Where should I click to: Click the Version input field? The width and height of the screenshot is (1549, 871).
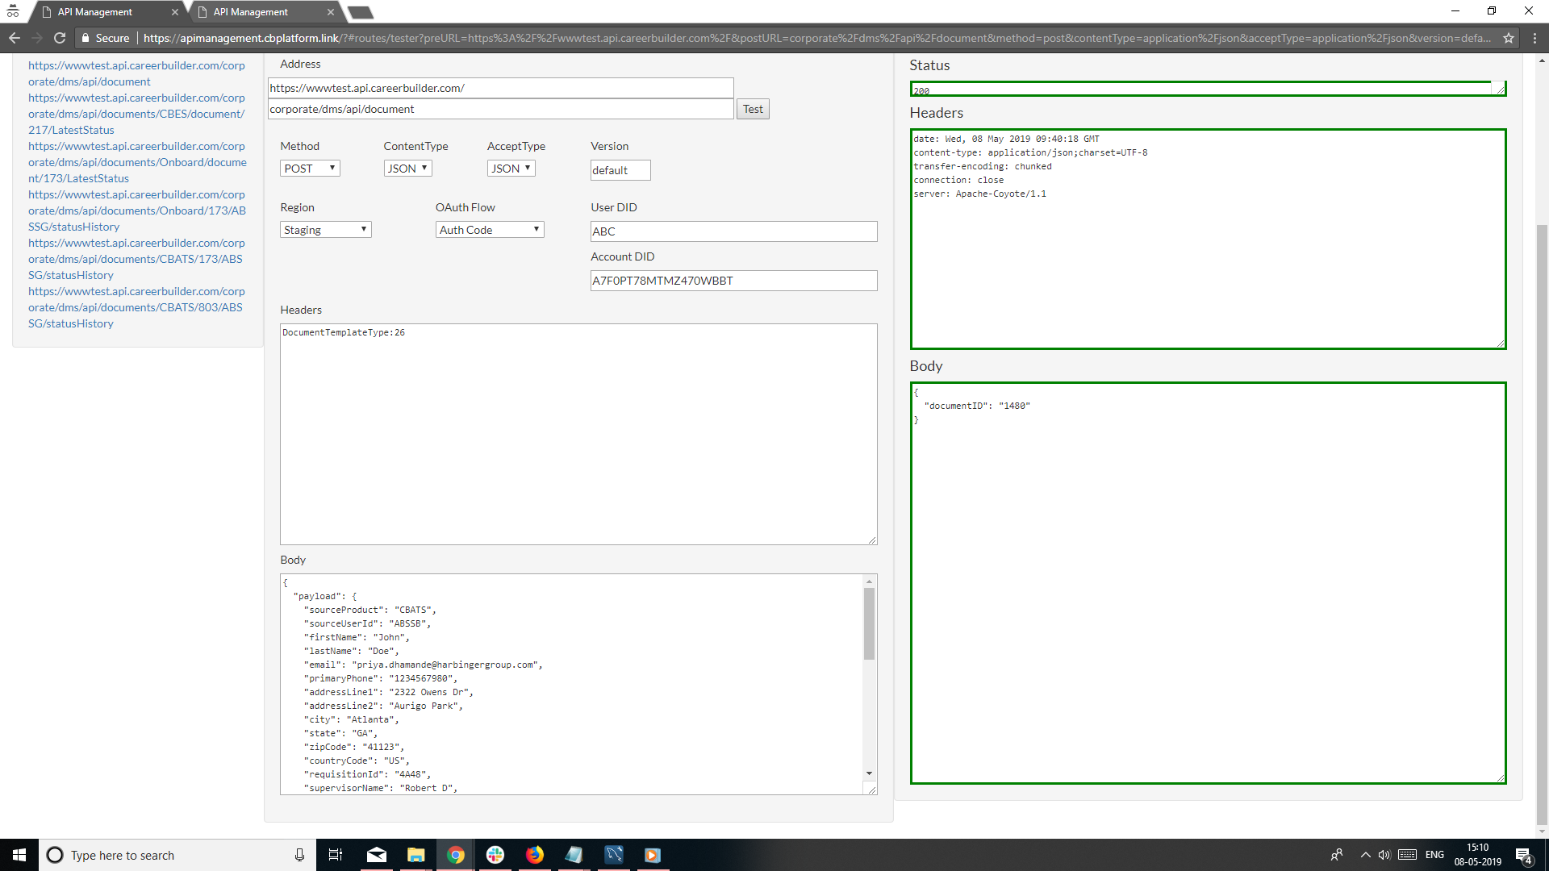point(620,170)
